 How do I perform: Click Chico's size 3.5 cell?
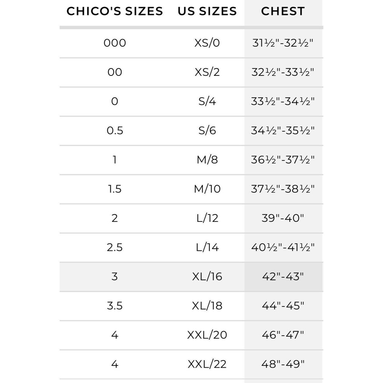pos(115,306)
